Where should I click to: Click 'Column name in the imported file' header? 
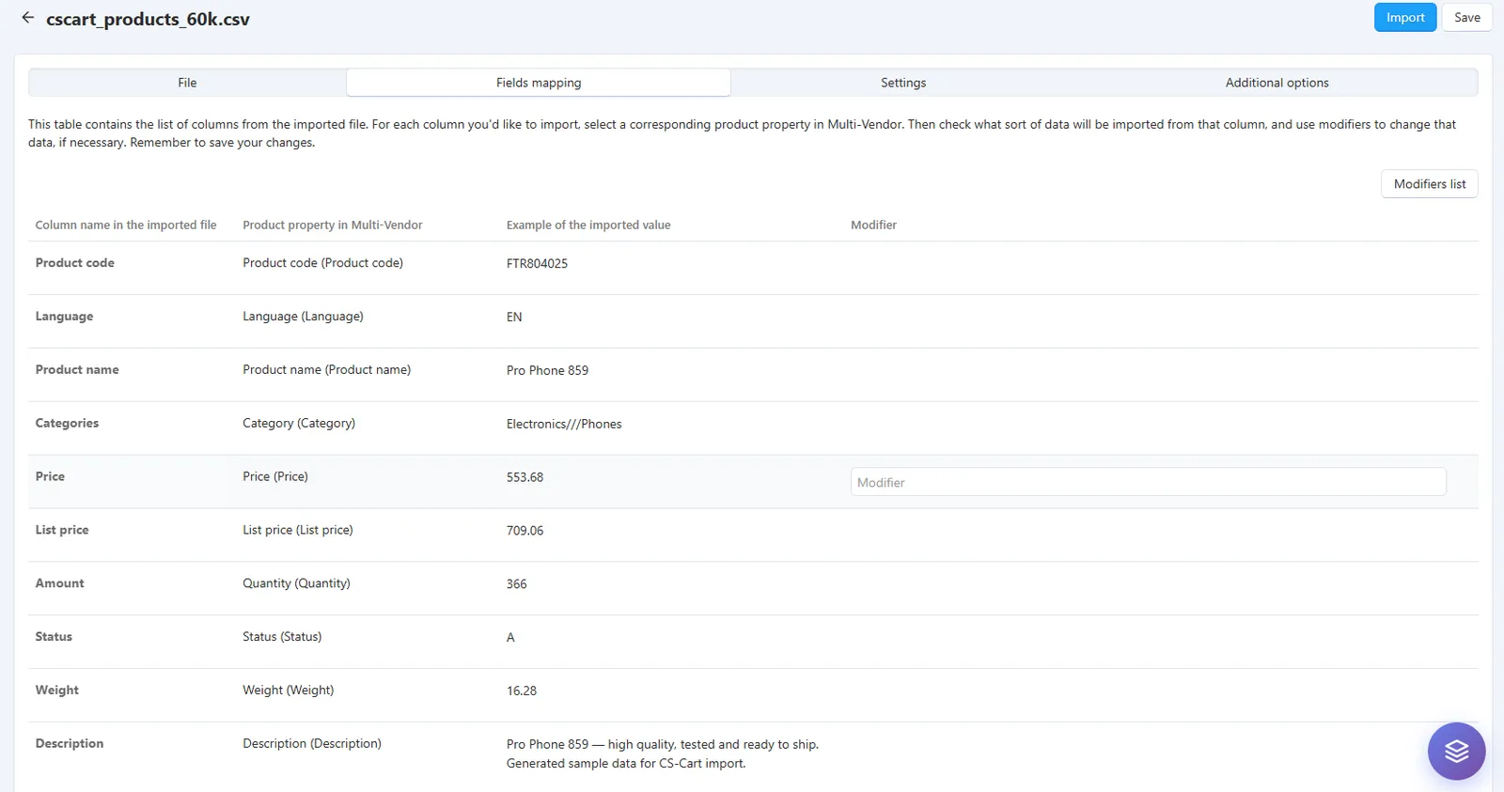[126, 225]
